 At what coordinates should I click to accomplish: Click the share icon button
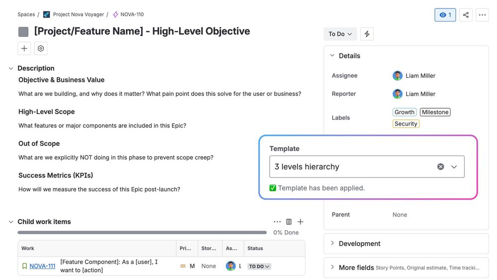point(466,15)
